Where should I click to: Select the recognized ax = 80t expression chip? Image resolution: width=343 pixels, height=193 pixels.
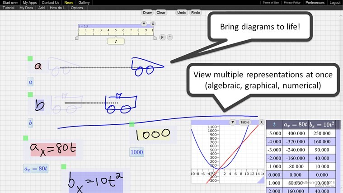(36, 169)
